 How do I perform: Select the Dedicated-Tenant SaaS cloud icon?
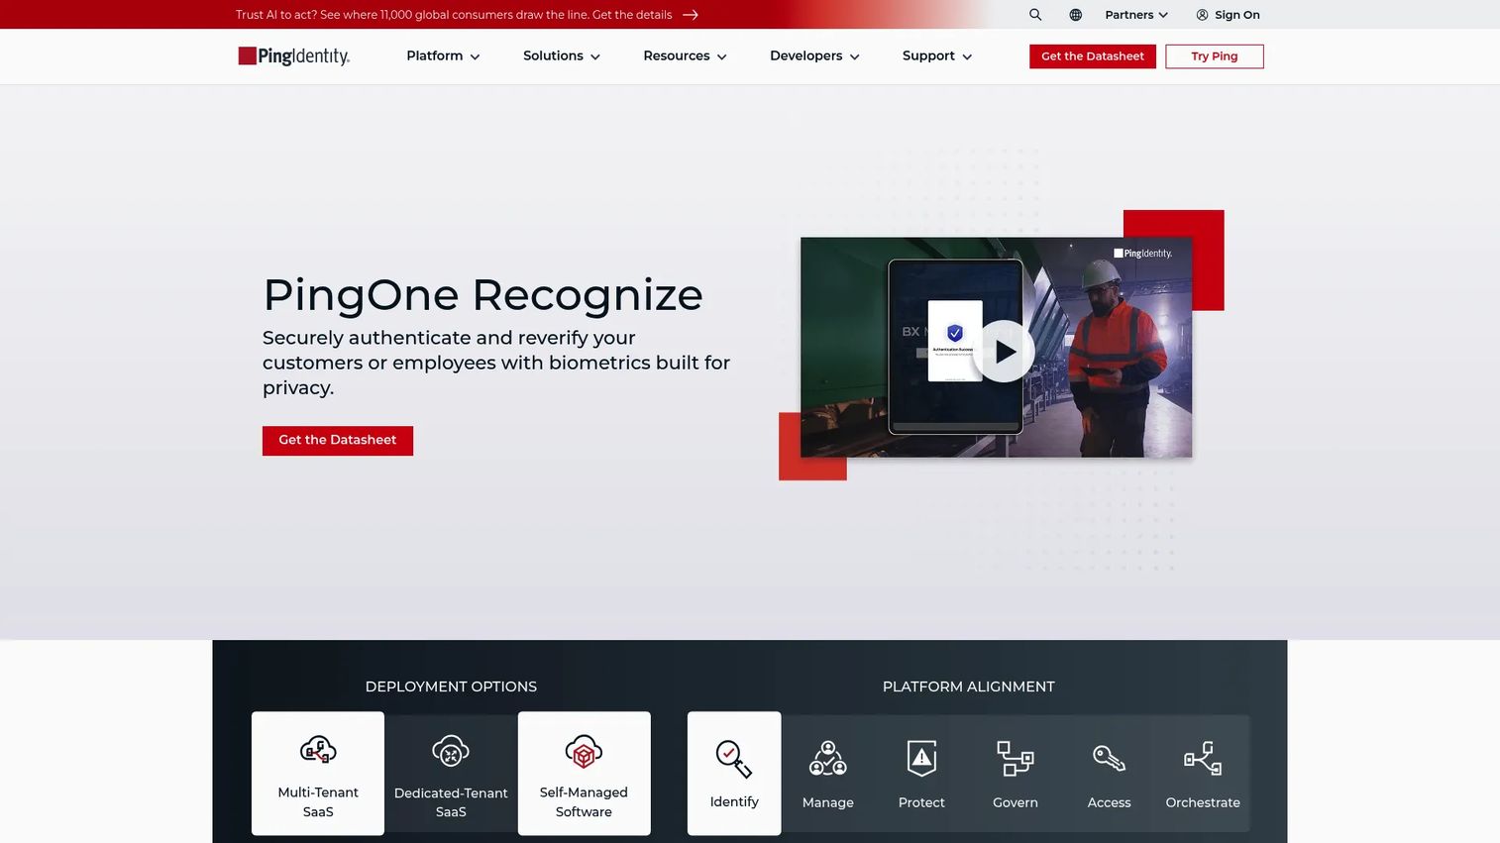(451, 751)
